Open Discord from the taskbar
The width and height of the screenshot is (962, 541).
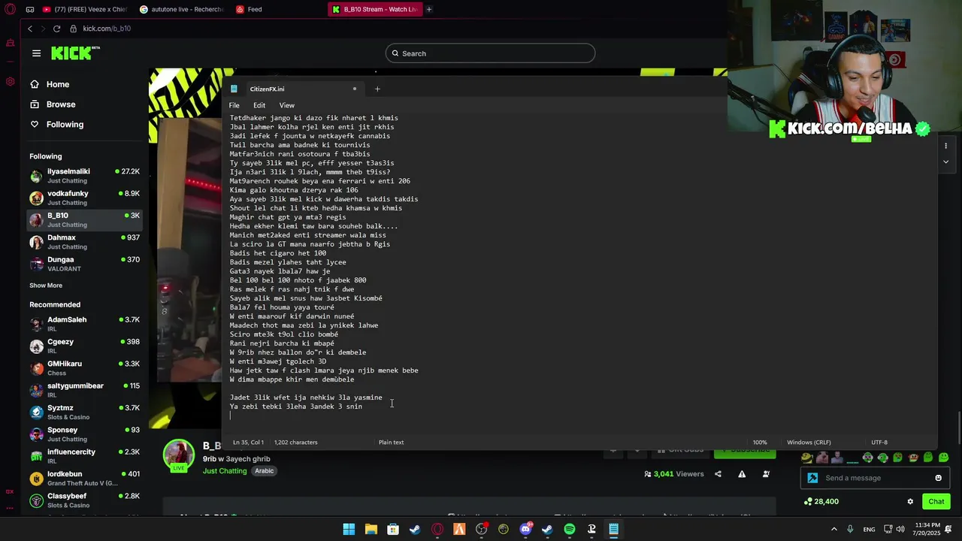coord(525,529)
